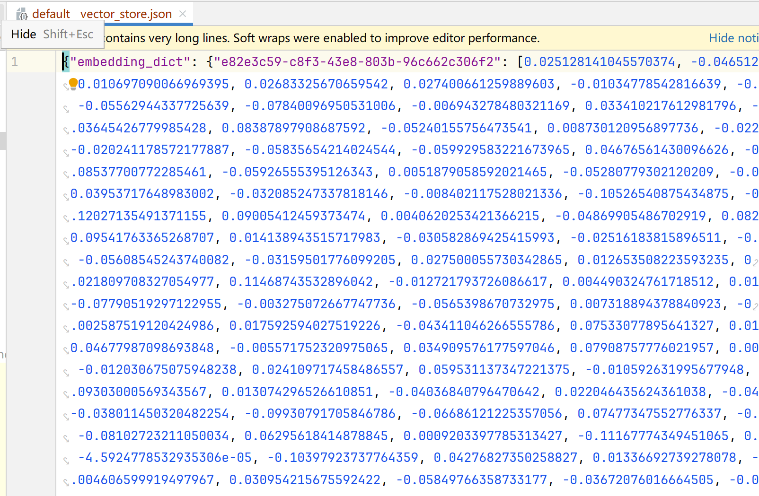Screen dimensions: 759x496
Task: Click the value -0.09930791705846786
Action: (x=320, y=414)
